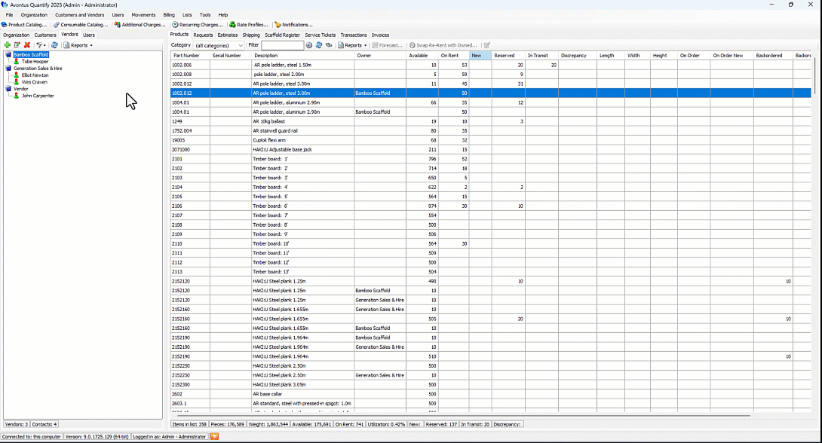Open Recurring Charges from the toolbar
Image resolution: width=822 pixels, height=443 pixels.
point(197,25)
